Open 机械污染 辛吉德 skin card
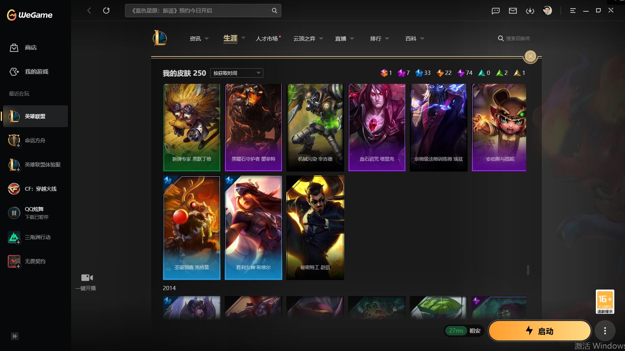The height and width of the screenshot is (351, 625). (x=315, y=128)
